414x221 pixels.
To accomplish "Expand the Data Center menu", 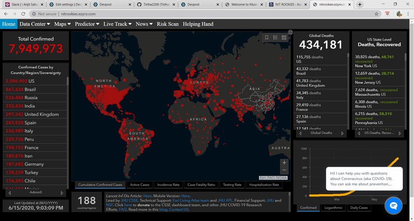I will (35, 24).
